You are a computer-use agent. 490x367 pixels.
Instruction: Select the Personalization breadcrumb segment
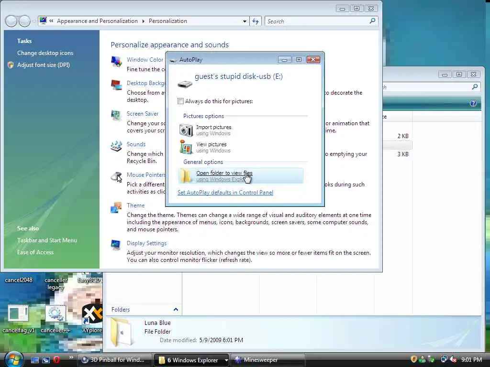(x=168, y=21)
